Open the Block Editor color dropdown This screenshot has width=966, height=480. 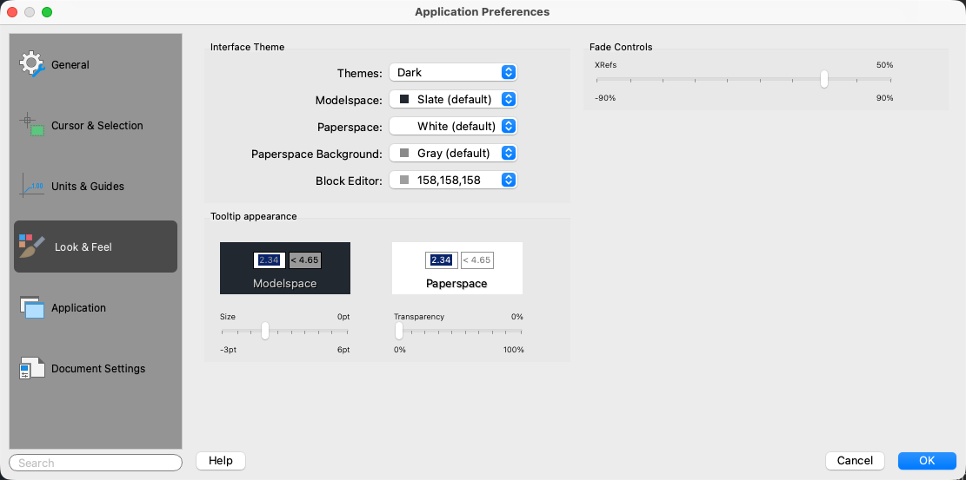click(453, 181)
